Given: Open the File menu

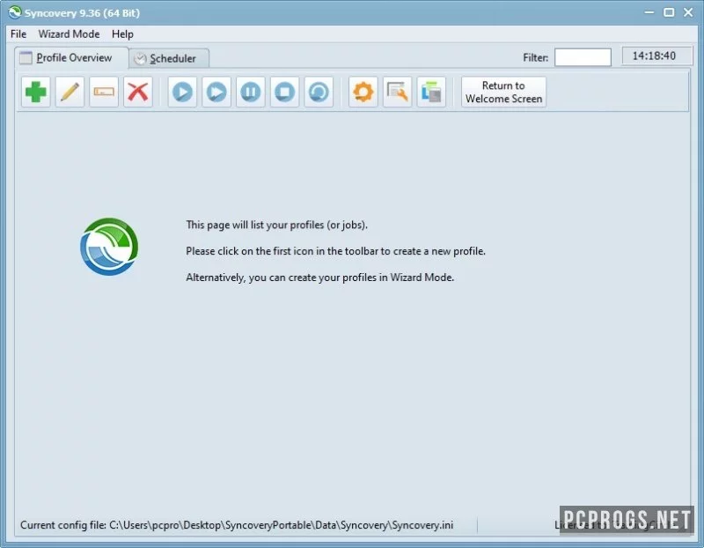Looking at the screenshot, I should (18, 34).
